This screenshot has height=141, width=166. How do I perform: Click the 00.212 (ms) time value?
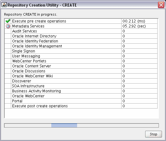click(134, 21)
